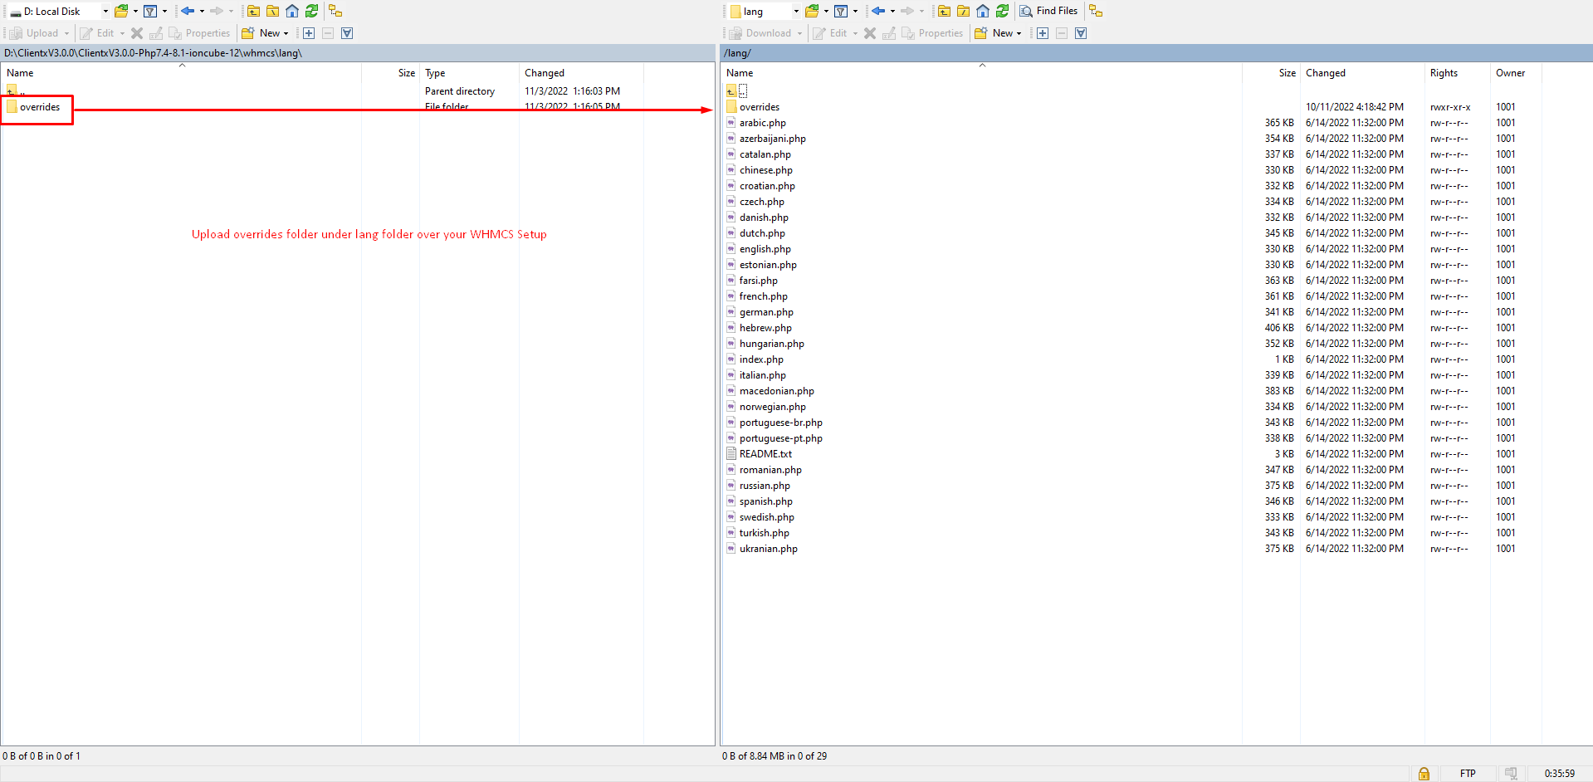The height and width of the screenshot is (782, 1593).
Task: Refresh the remote lang directory
Action: pos(1003,11)
